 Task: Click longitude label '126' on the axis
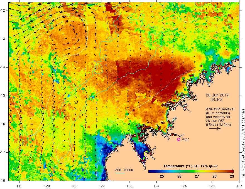212,186
